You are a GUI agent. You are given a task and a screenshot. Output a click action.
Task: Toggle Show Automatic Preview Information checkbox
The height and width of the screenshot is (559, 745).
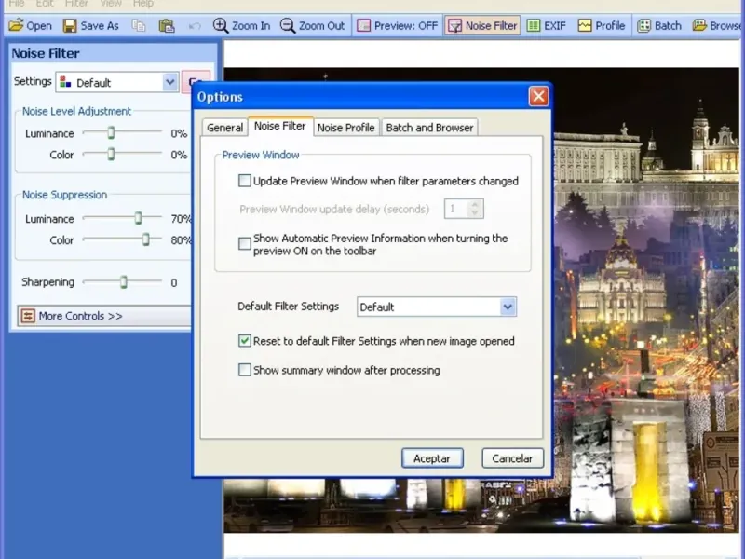245,244
